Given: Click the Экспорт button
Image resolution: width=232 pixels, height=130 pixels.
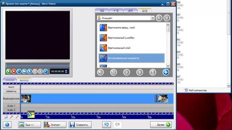Looking at the screenshot, I should [55, 125].
